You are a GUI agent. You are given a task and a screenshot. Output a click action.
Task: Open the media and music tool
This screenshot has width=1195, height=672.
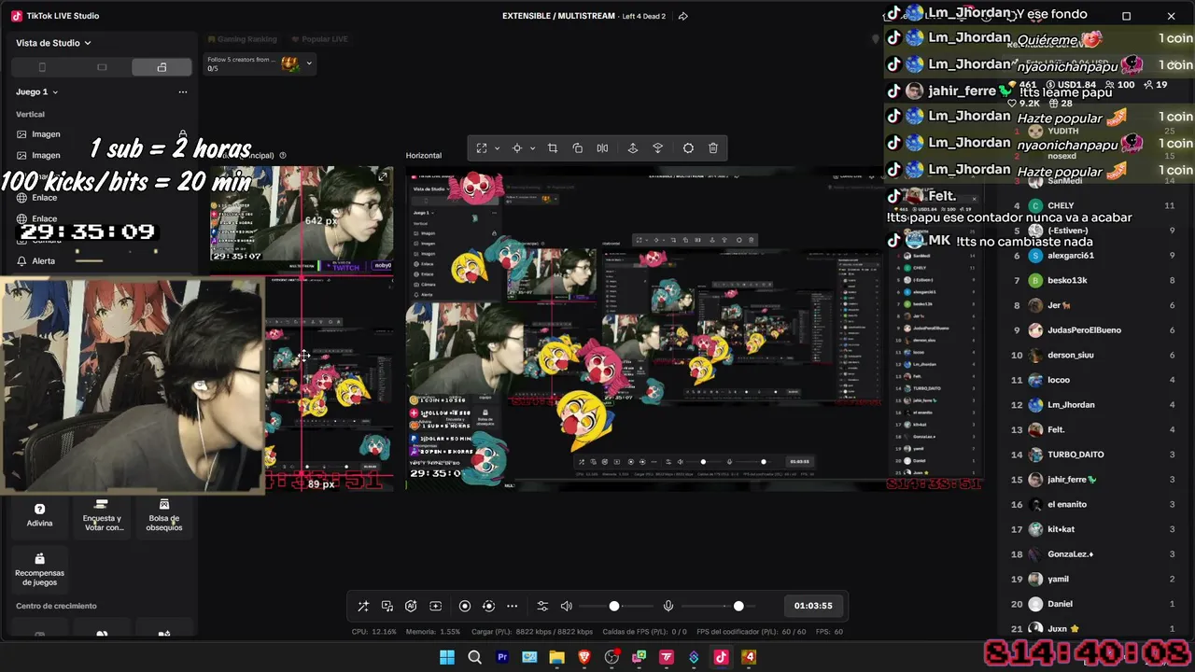387,606
